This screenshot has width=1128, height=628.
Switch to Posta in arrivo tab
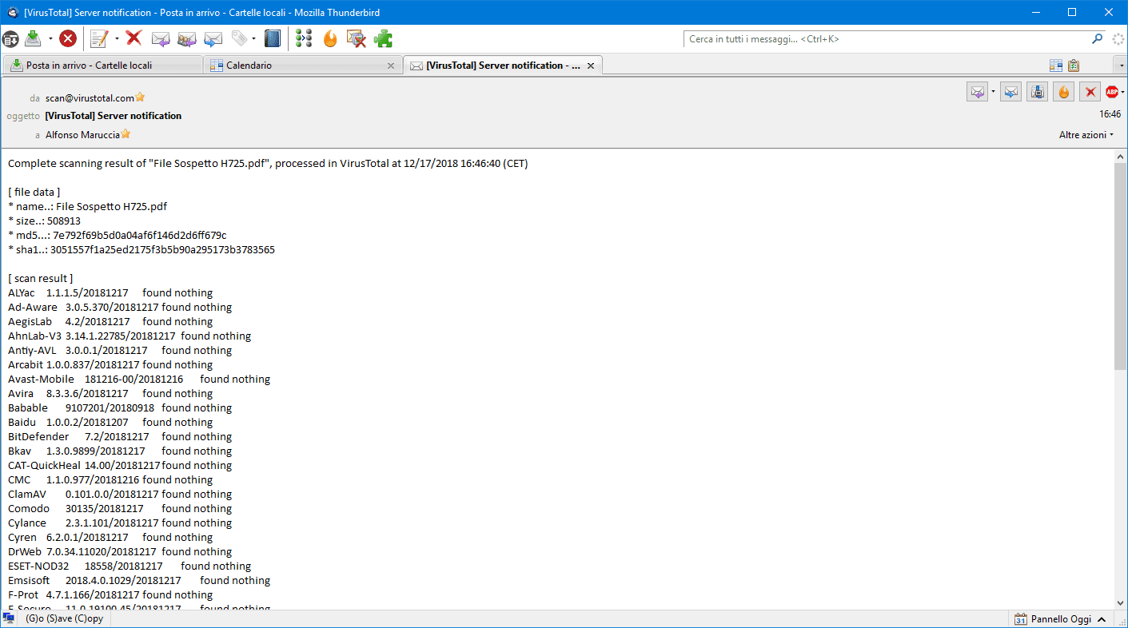(x=102, y=66)
